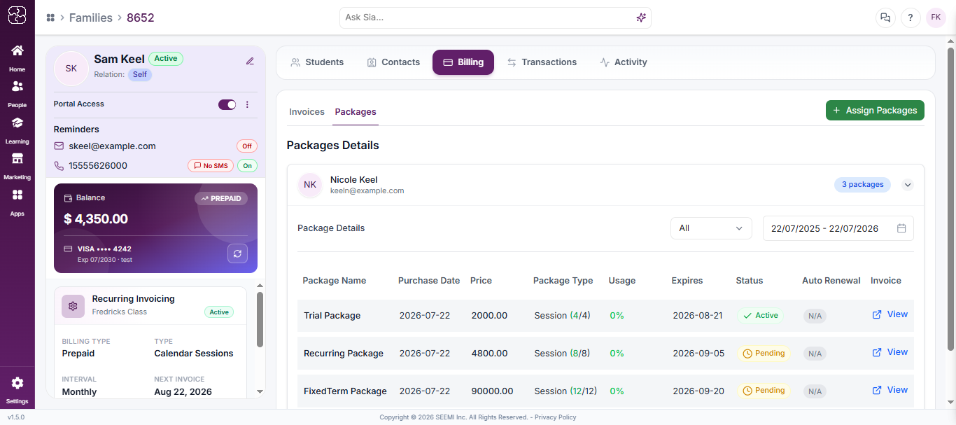956x425 pixels.
Task: Open Portal Access three-dot menu
Action: pos(247,104)
